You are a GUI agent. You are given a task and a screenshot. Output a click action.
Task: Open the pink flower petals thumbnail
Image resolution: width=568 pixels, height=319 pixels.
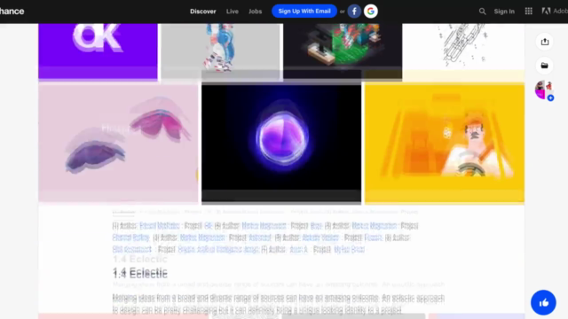[x=118, y=143]
